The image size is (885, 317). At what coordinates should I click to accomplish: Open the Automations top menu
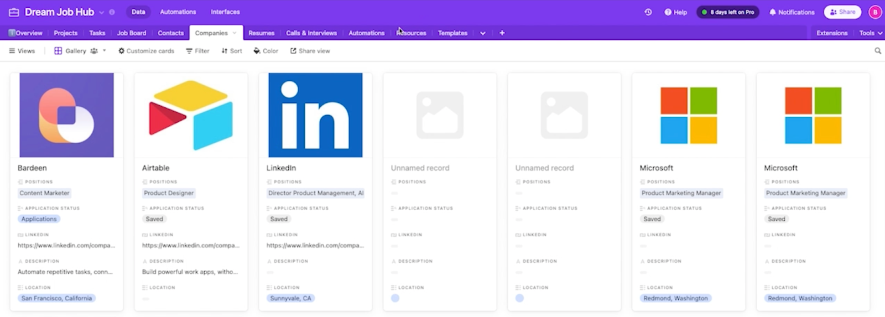178,12
